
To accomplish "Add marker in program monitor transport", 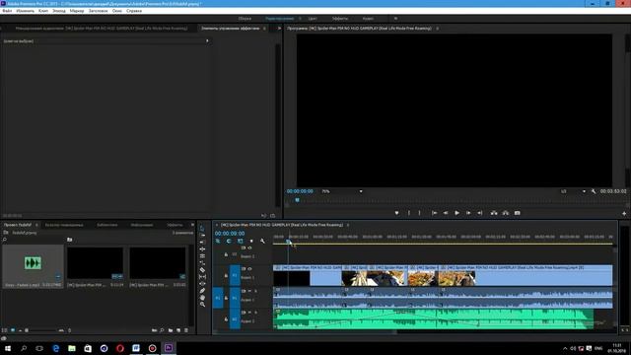I will point(396,213).
